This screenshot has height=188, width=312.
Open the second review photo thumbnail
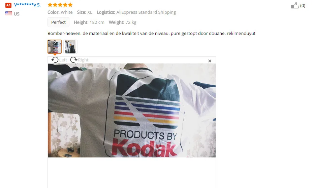(70, 47)
